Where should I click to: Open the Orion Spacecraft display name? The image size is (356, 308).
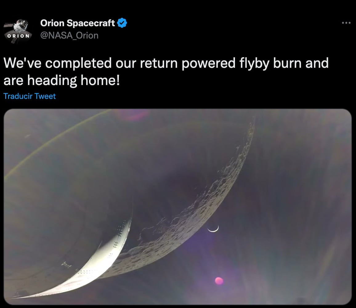click(x=78, y=23)
